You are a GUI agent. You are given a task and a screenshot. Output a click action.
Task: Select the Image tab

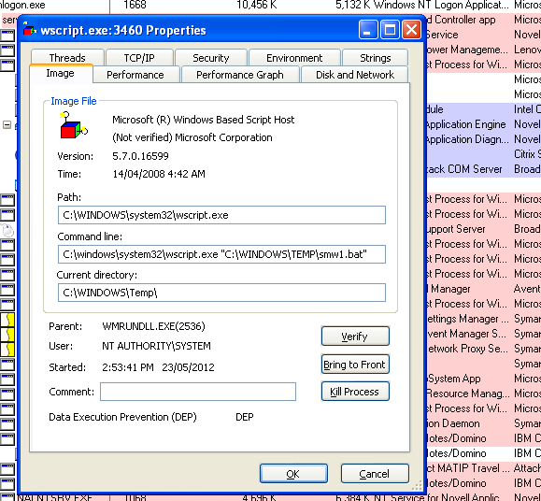[x=61, y=74]
